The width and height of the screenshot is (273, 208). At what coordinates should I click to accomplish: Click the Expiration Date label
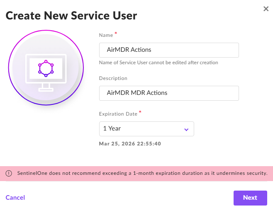pyautogui.click(x=118, y=114)
